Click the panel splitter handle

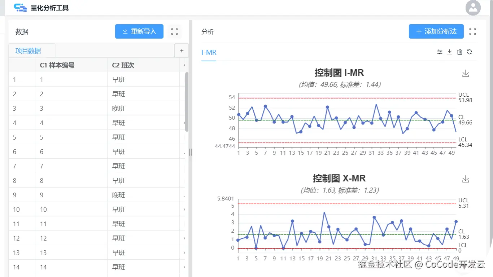point(191,152)
